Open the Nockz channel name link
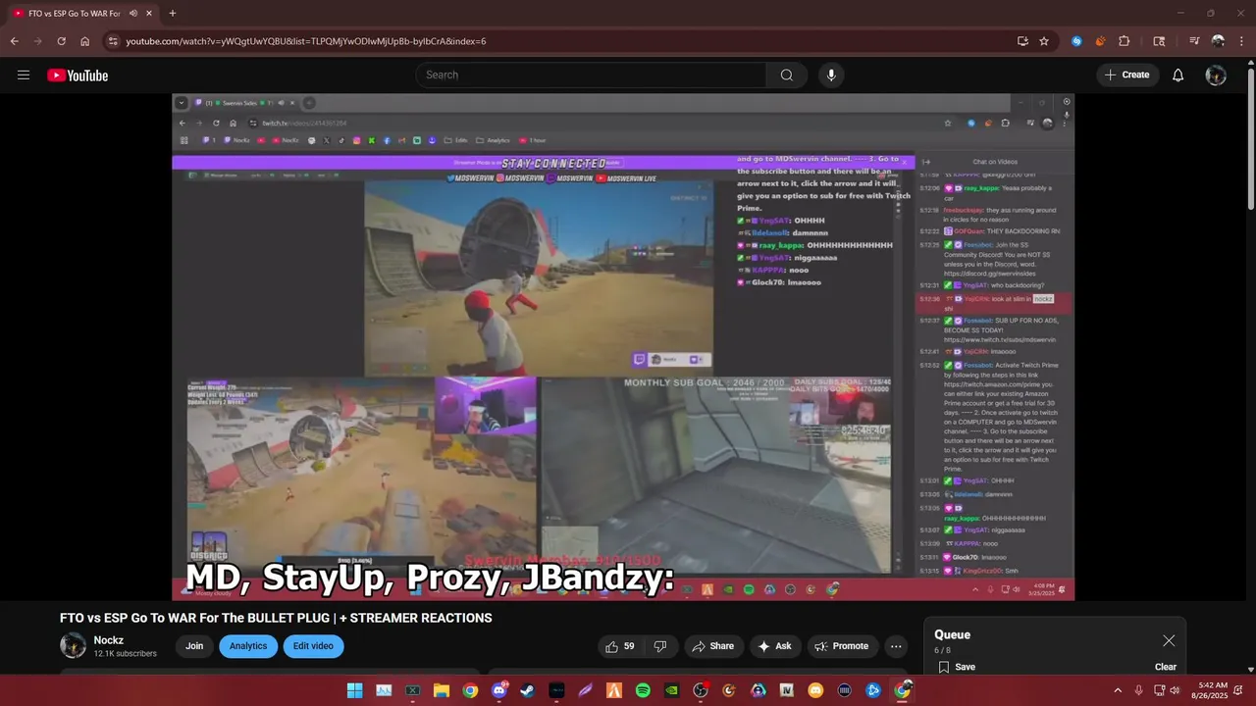This screenshot has width=1256, height=706. 108,640
